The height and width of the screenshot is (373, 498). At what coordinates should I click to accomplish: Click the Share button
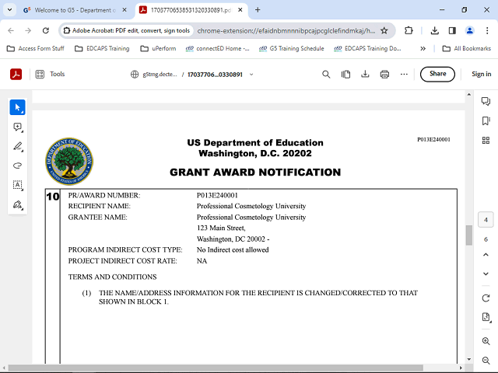437,74
